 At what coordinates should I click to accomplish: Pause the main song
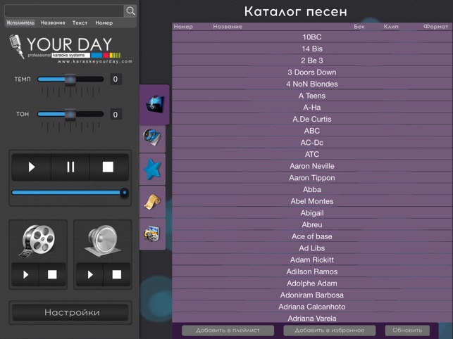tap(70, 167)
